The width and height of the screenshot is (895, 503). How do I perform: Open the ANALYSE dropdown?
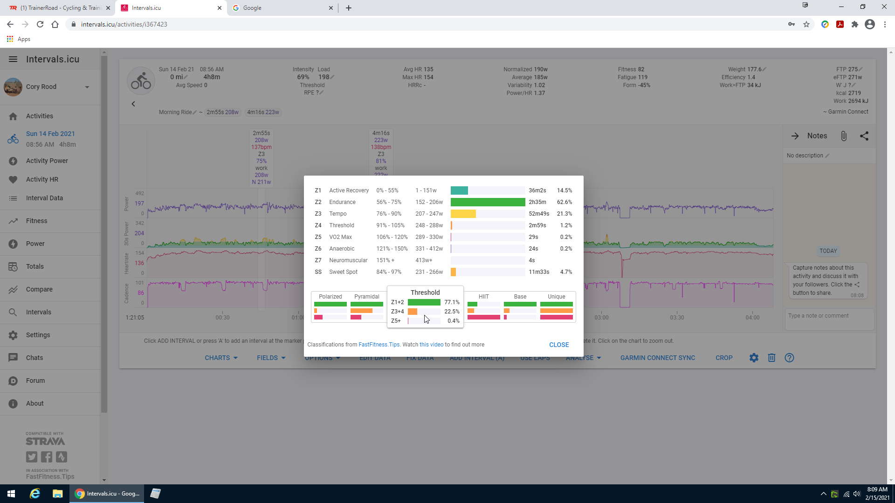pyautogui.click(x=584, y=358)
